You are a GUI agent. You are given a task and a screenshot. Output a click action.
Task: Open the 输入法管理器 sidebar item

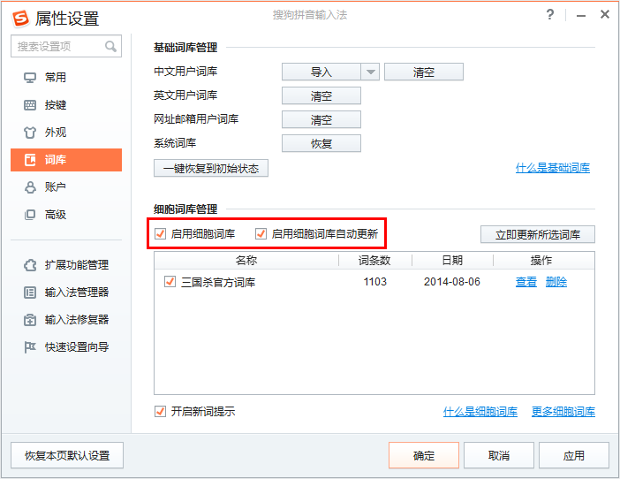click(x=77, y=293)
